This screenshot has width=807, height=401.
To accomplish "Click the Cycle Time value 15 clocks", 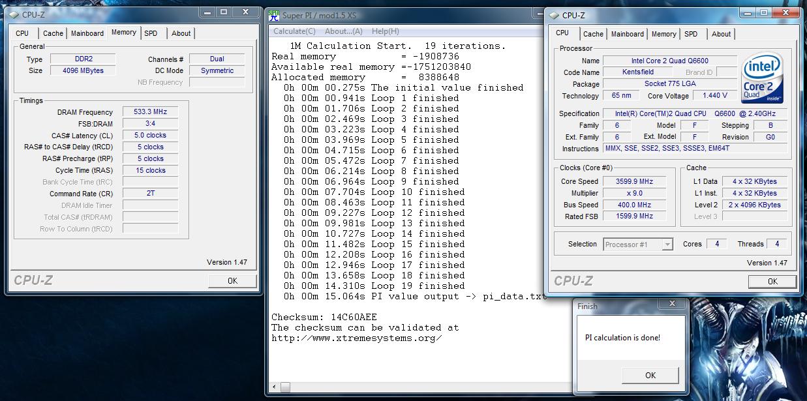I will click(x=151, y=171).
